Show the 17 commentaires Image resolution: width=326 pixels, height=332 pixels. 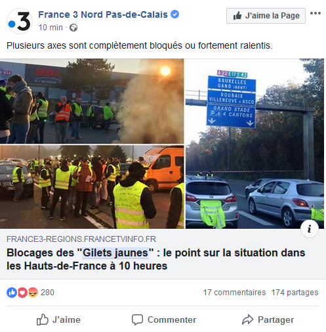234,293
